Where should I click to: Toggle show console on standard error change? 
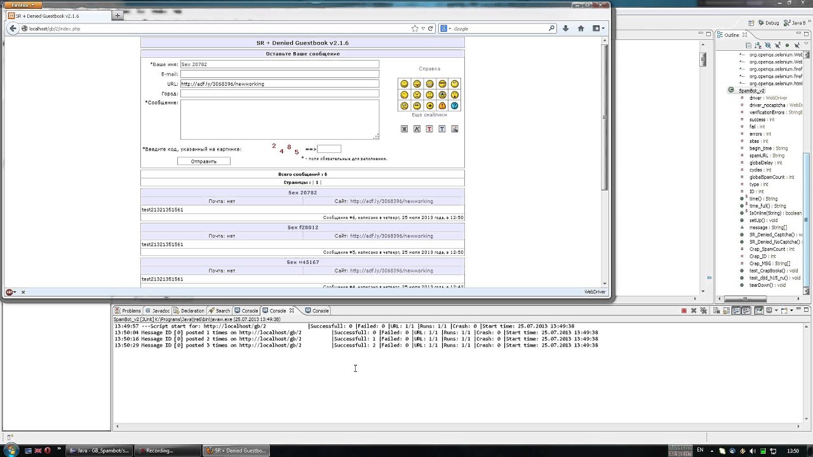pyautogui.click(x=746, y=310)
